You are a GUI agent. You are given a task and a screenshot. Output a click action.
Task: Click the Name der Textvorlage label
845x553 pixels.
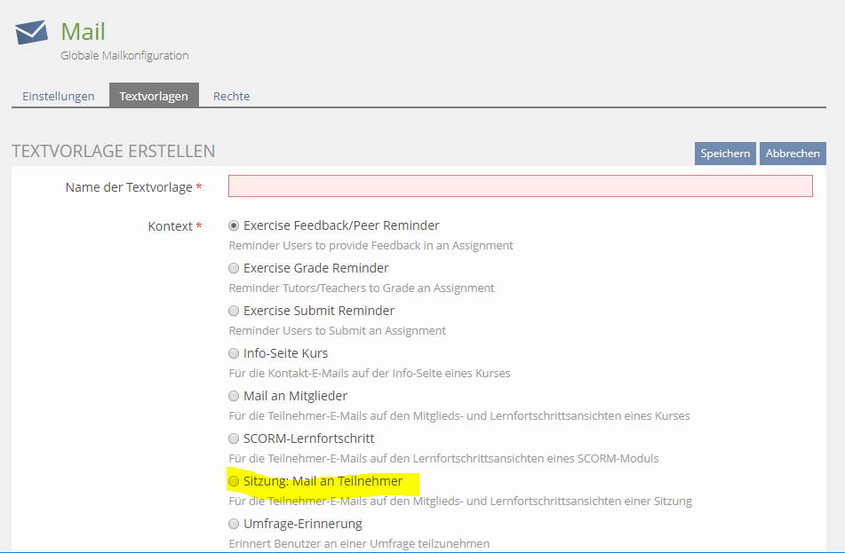click(x=129, y=187)
